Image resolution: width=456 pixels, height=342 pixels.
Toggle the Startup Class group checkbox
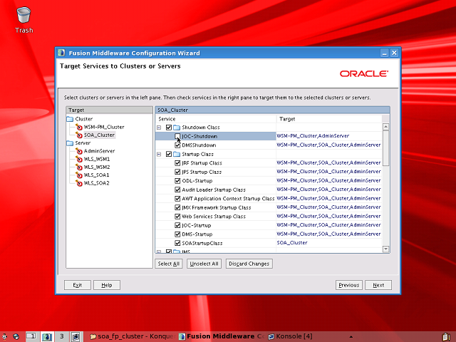(x=169, y=154)
